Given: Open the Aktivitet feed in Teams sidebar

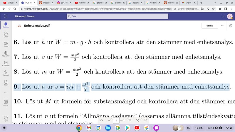Looking at the screenshot, I should click(x=6, y=25).
